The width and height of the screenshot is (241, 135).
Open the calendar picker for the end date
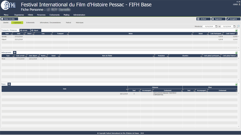pyautogui.click(x=234, y=26)
